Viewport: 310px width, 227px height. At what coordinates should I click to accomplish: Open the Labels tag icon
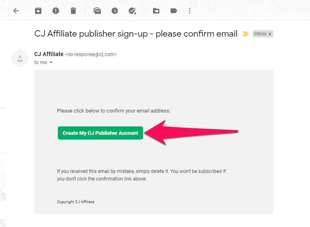174,11
